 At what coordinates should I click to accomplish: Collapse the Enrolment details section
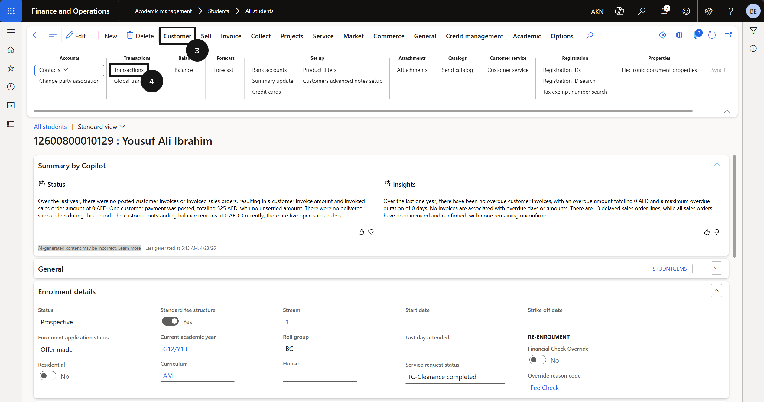[x=716, y=291]
